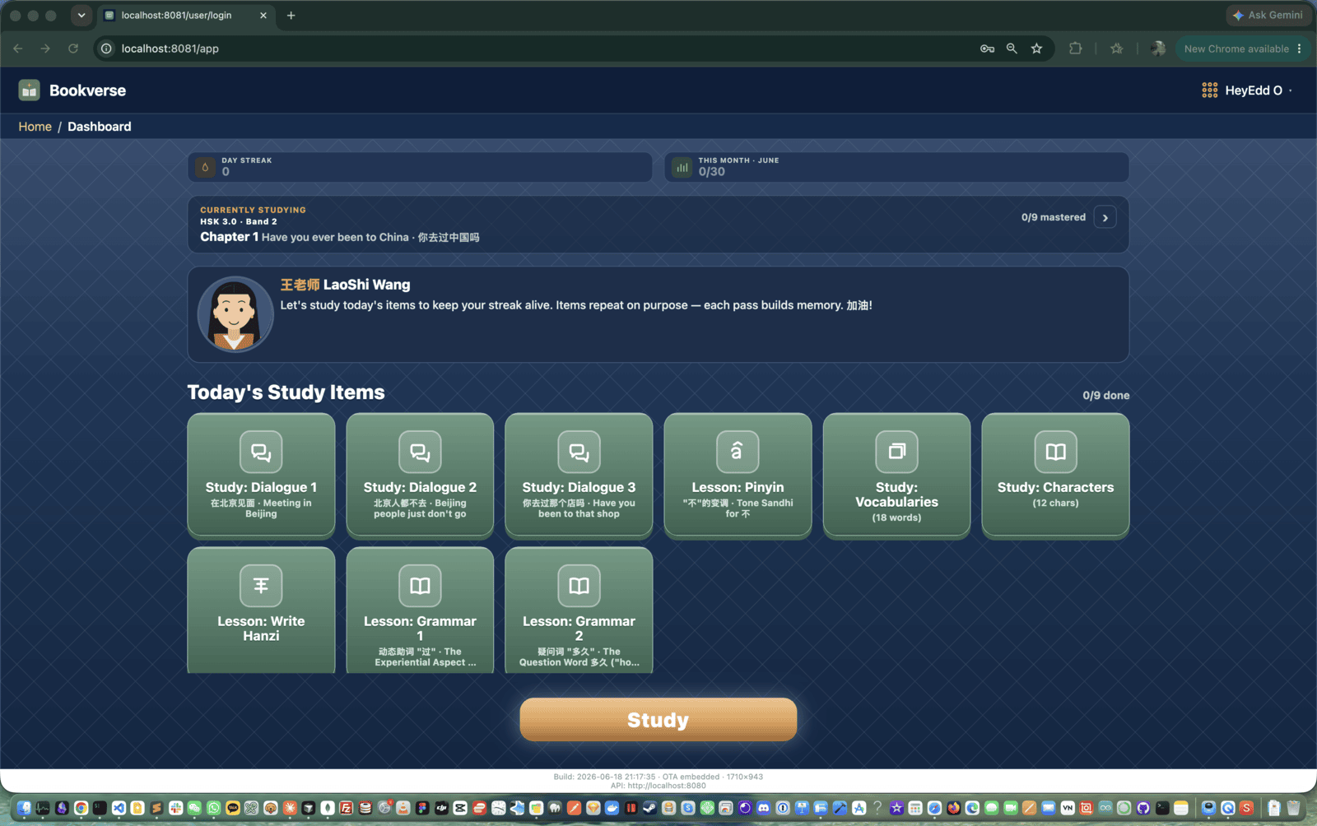The width and height of the screenshot is (1317, 826).
Task: Click the pinyin tone icon on Lesson: Pinyin
Action: click(x=738, y=452)
